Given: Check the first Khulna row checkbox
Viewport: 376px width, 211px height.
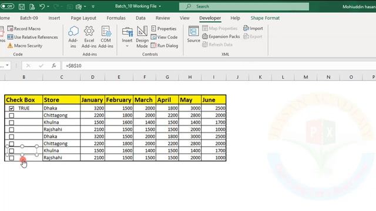Looking at the screenshot, I should (x=12, y=122).
